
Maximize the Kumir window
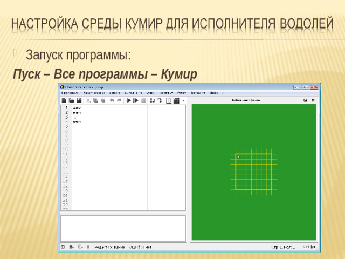(x=306, y=87)
